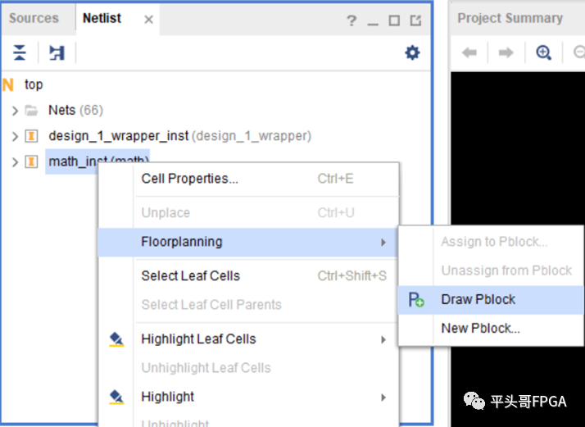Open Cell Properties... from context menu
585x427 pixels.
pyautogui.click(x=189, y=179)
